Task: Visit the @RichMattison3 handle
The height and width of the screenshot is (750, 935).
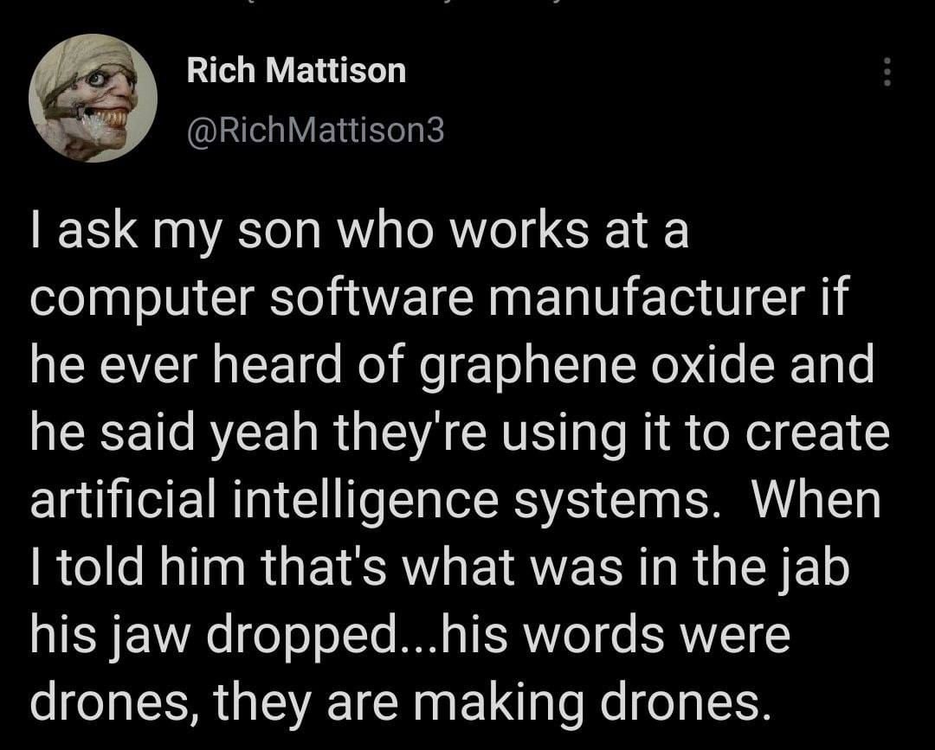Action: (315, 131)
